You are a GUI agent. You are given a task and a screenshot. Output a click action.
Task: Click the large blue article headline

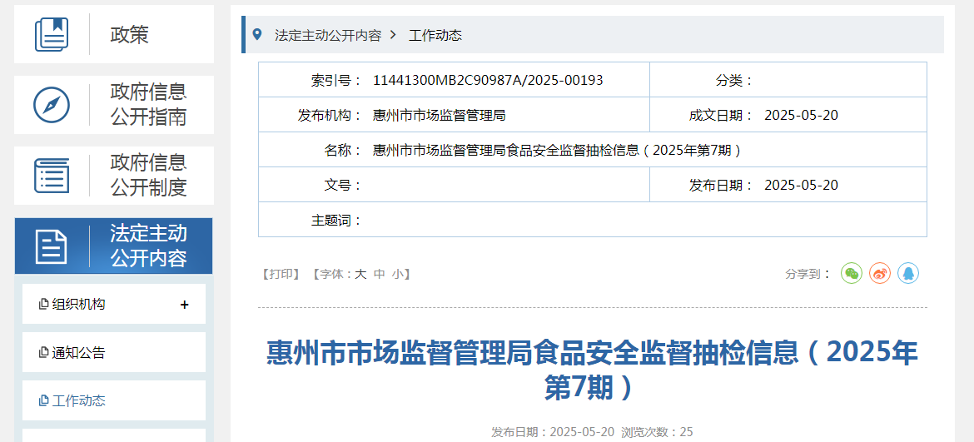[592, 370]
